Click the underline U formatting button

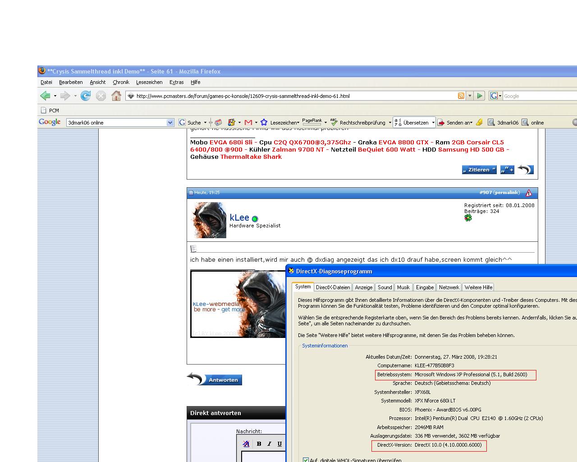pyautogui.click(x=279, y=444)
